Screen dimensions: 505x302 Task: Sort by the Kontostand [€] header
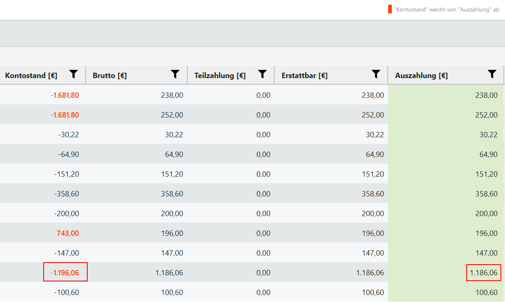[x=31, y=76]
